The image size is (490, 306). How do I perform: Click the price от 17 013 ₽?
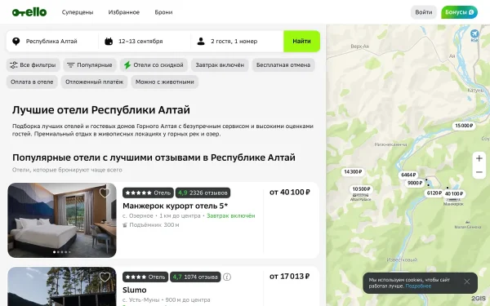coord(290,276)
